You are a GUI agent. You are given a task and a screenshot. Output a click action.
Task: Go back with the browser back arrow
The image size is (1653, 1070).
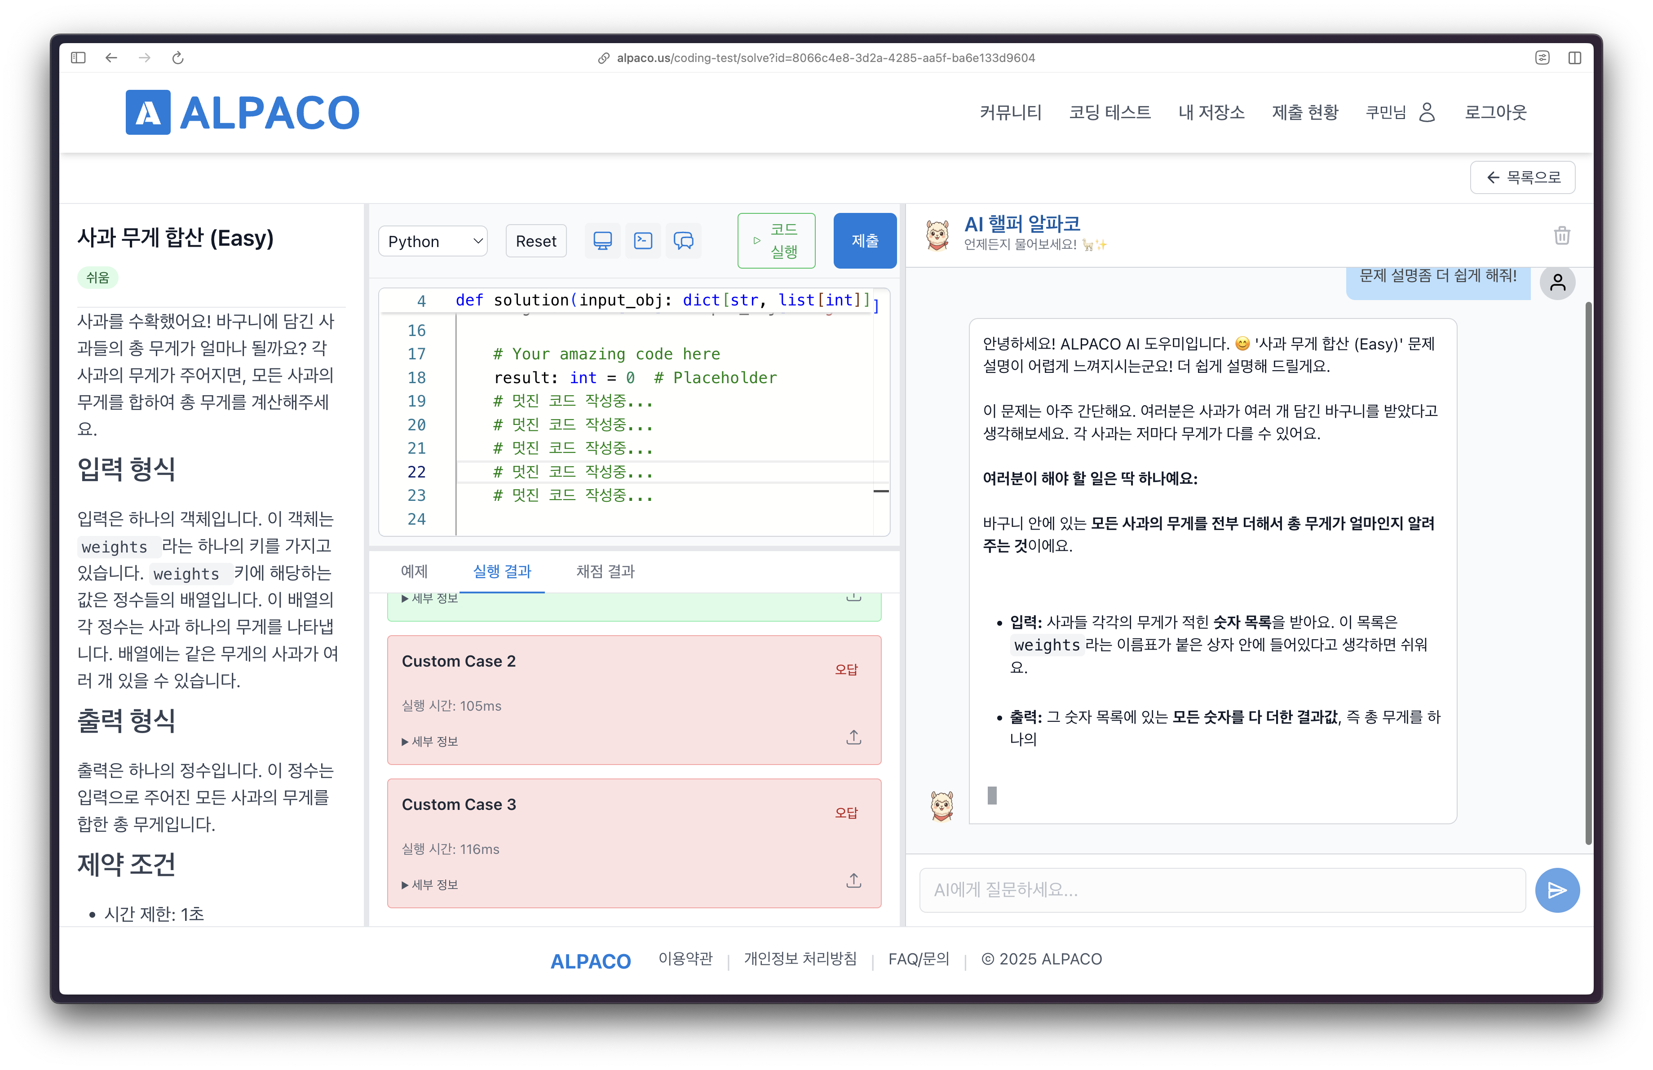pos(111,57)
